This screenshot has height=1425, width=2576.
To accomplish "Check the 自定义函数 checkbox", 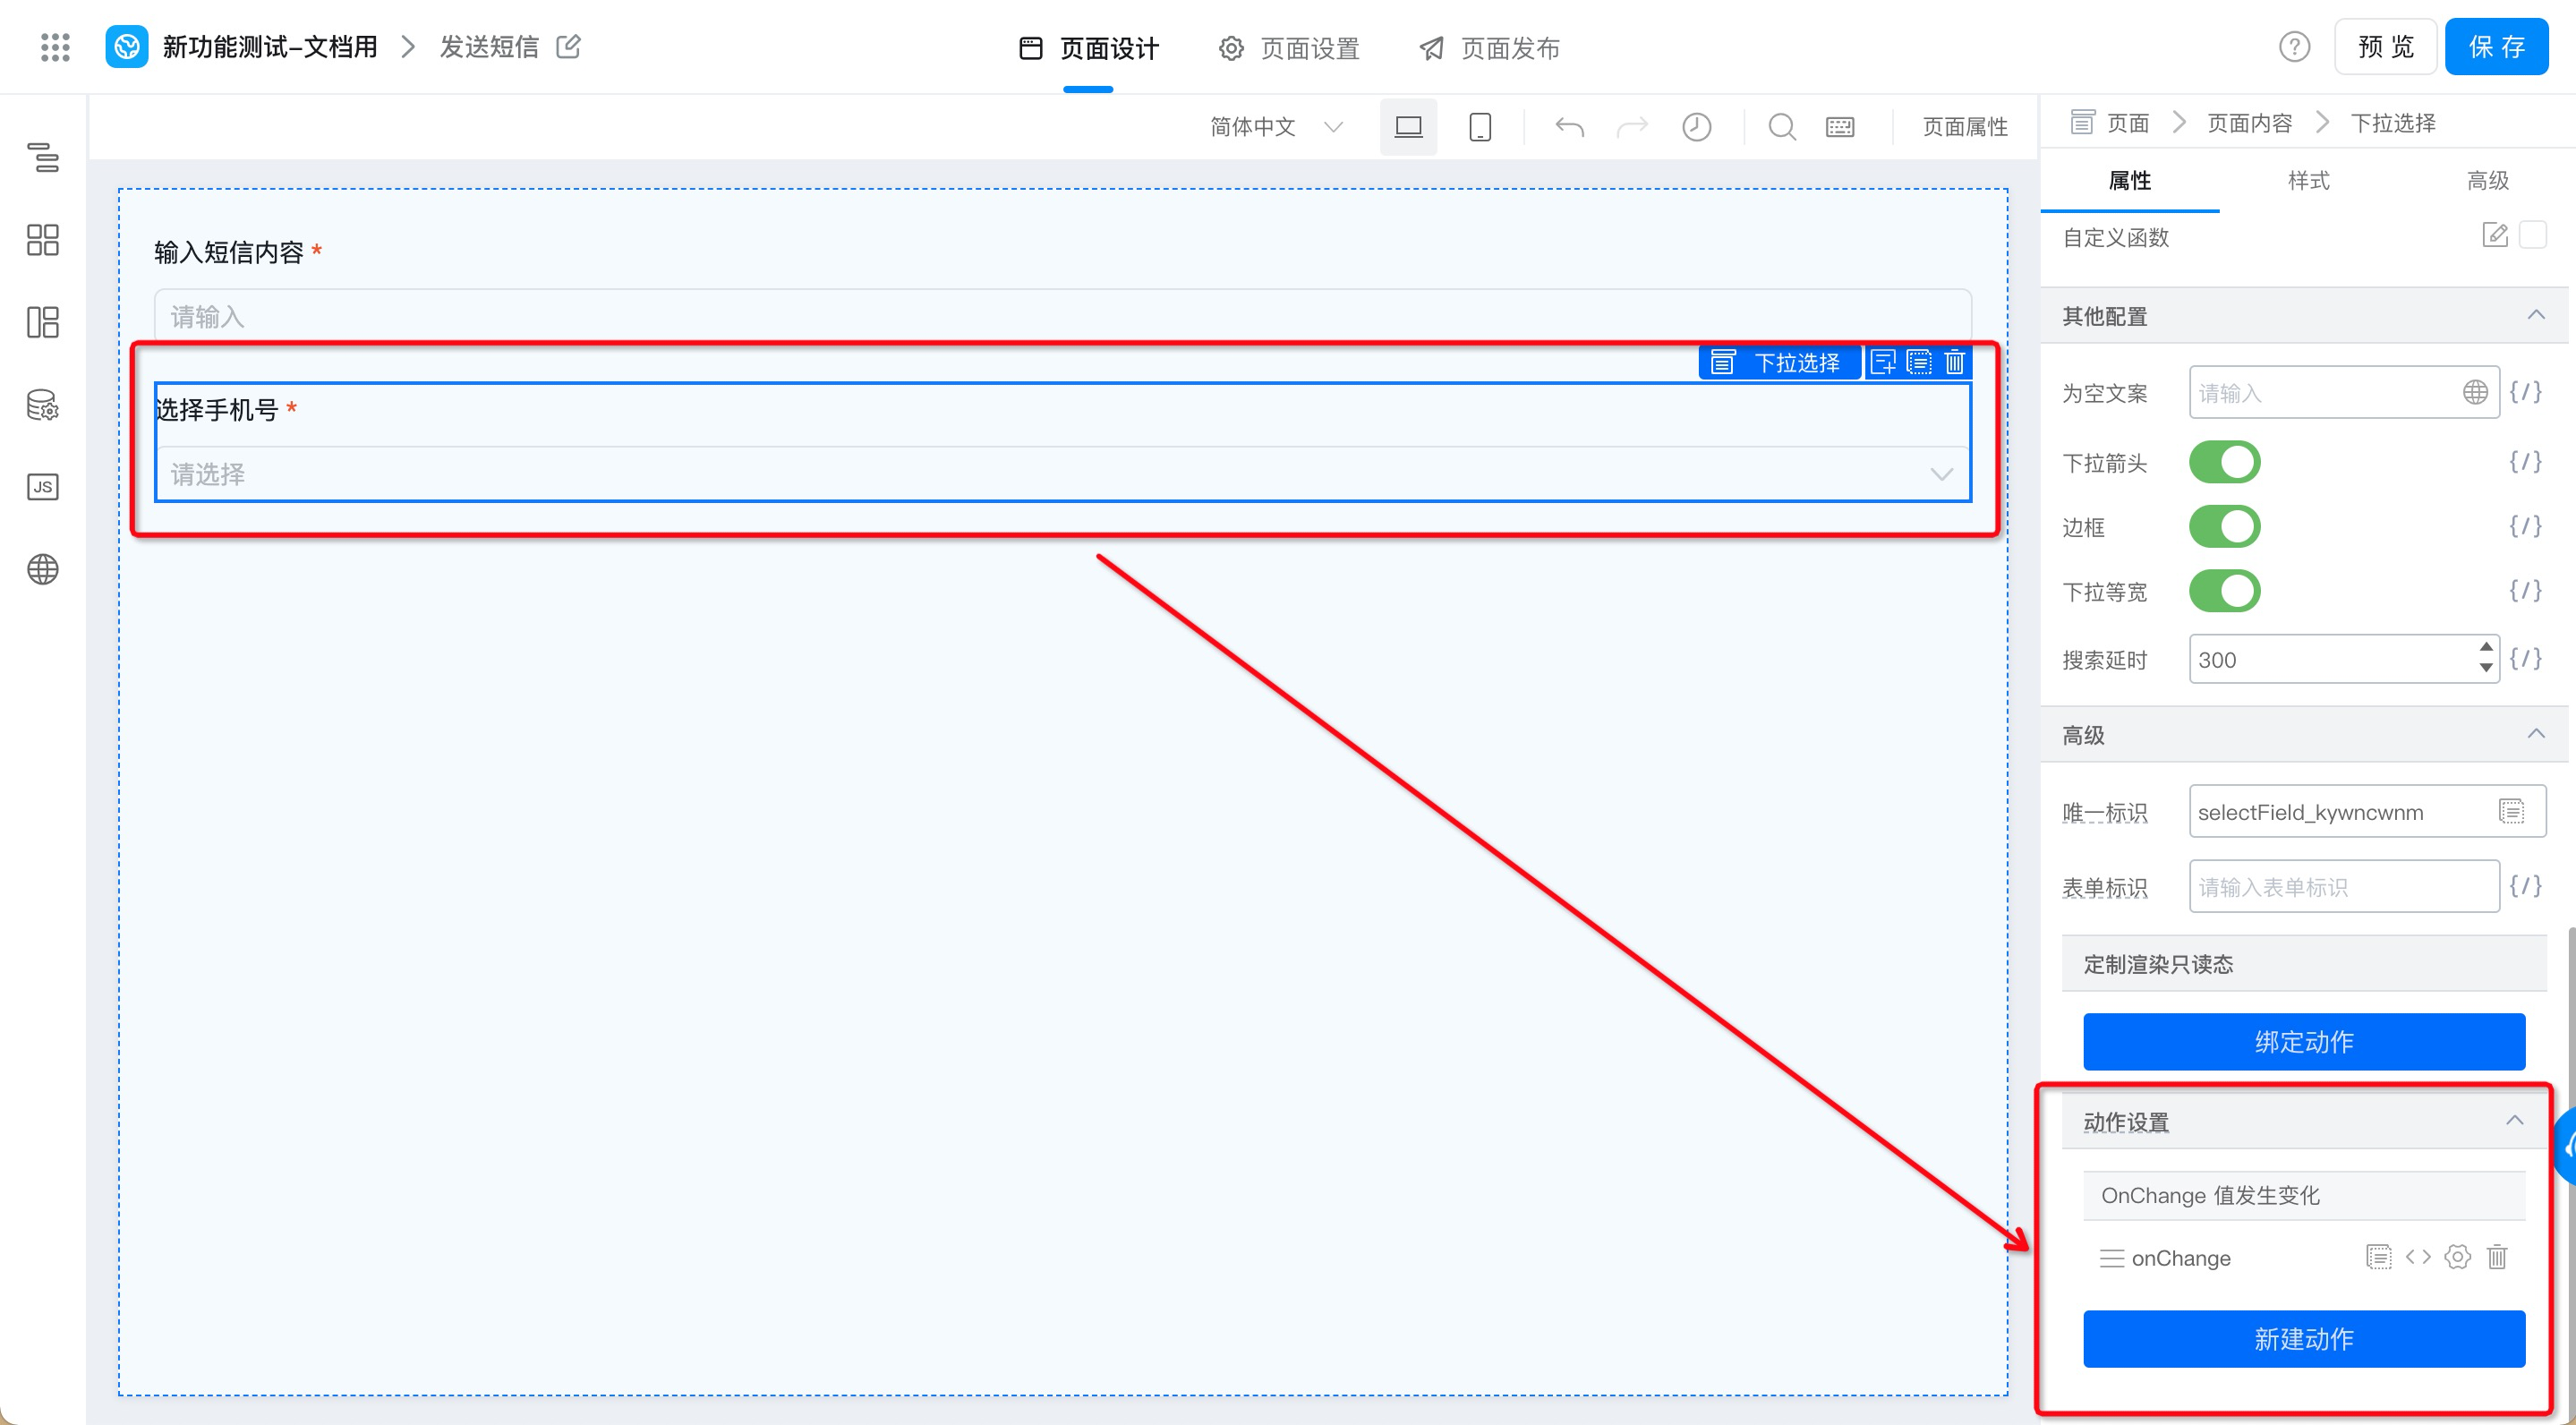I will [2533, 235].
